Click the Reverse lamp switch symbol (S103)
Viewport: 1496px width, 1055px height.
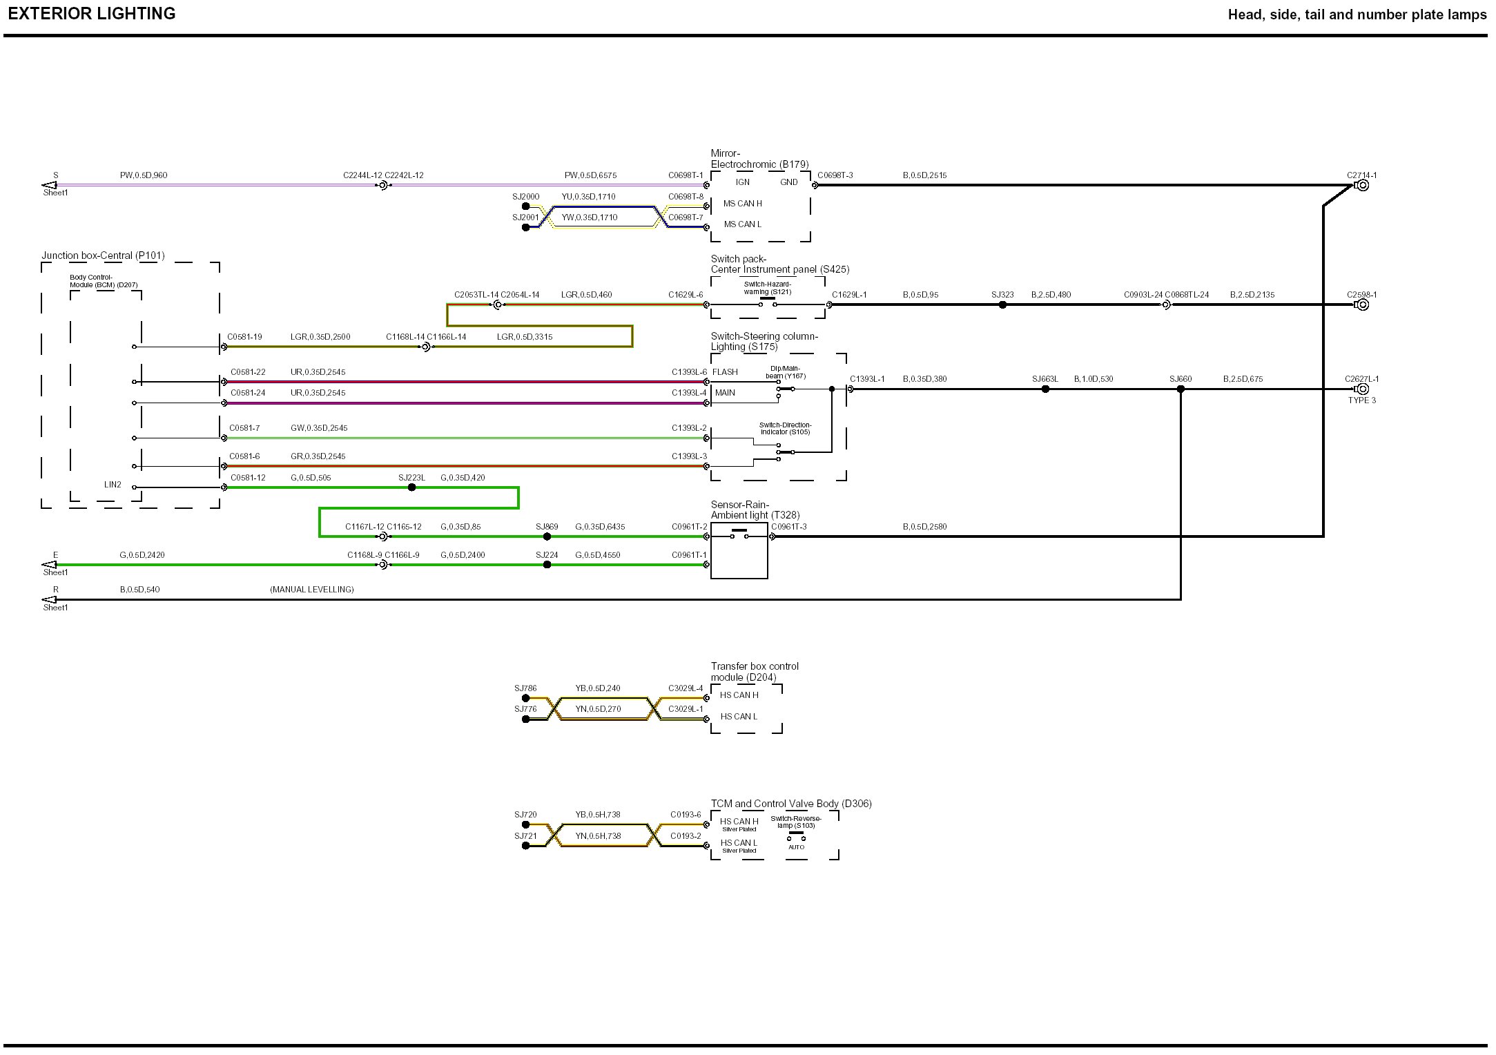(x=796, y=836)
